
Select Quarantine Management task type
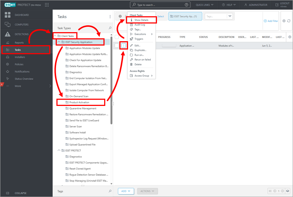point(83,108)
